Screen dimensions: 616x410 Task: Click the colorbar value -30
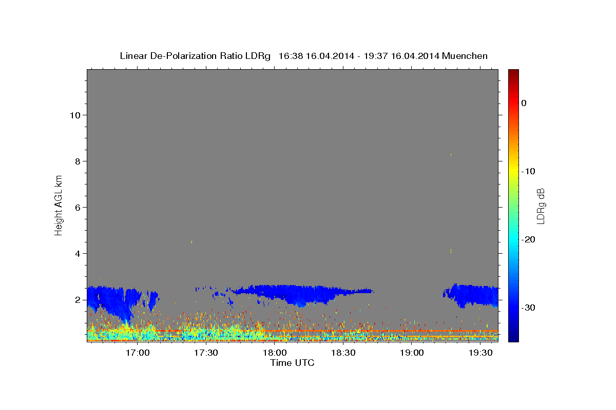[528, 307]
